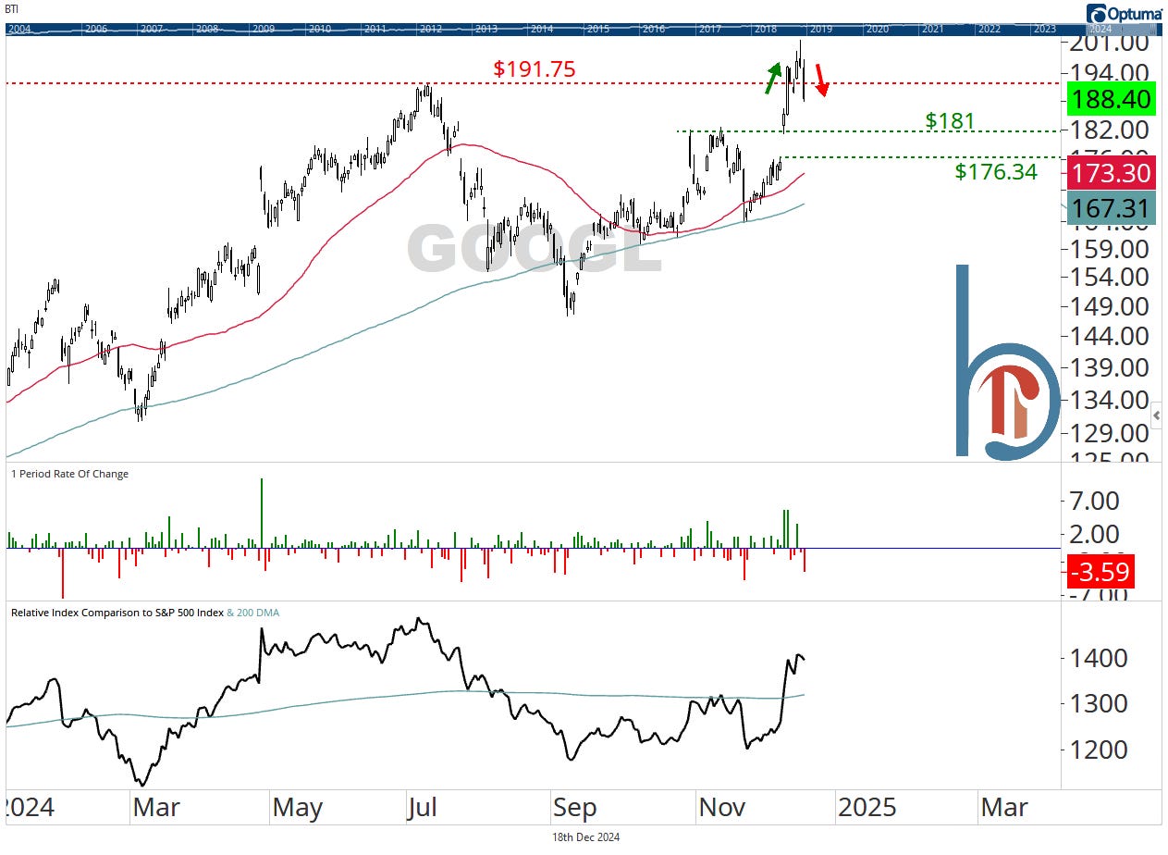Jump to 2010 in the top timeline
The width and height of the screenshot is (1168, 855).
(x=320, y=30)
